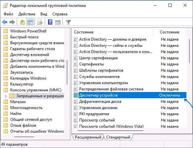Click the Export list toolbar icon
This screenshot has width=193, height=148.
click(x=40, y=22)
